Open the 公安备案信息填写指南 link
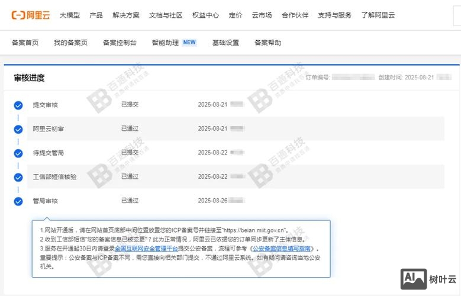The height and width of the screenshot is (296, 461). [x=282, y=248]
